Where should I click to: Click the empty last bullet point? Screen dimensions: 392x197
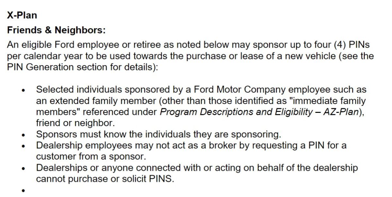click(23, 190)
